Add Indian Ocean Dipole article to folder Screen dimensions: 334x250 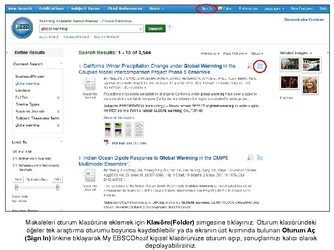click(260, 157)
